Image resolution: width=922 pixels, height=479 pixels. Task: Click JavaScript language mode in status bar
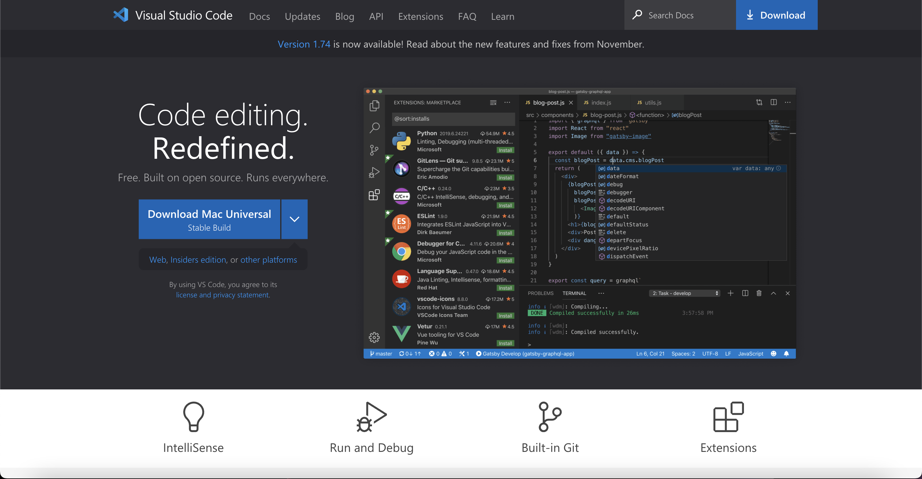tap(751, 353)
